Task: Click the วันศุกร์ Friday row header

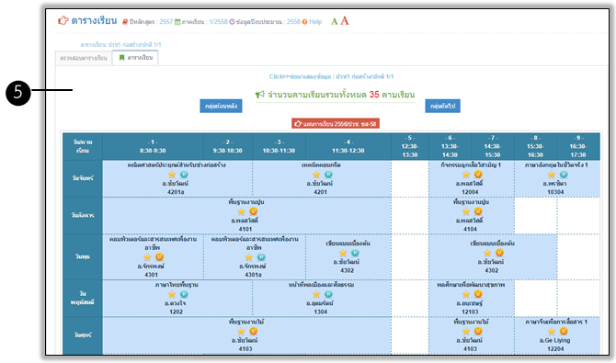Action: (x=83, y=335)
